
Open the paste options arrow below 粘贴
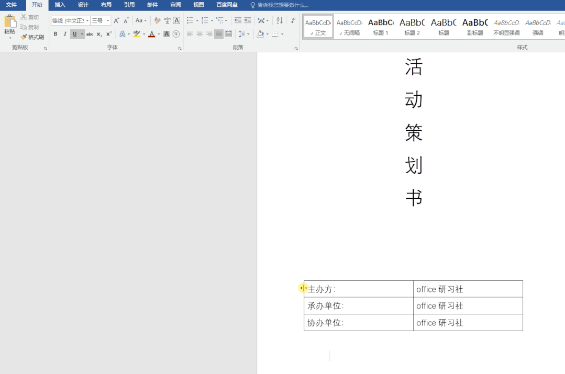pyautogui.click(x=10, y=38)
